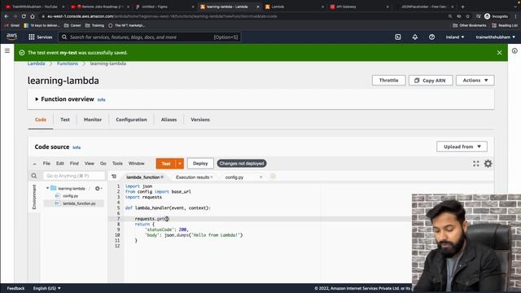Open the Gmail bookmark
Screen dimensions: 521x293
12,25
